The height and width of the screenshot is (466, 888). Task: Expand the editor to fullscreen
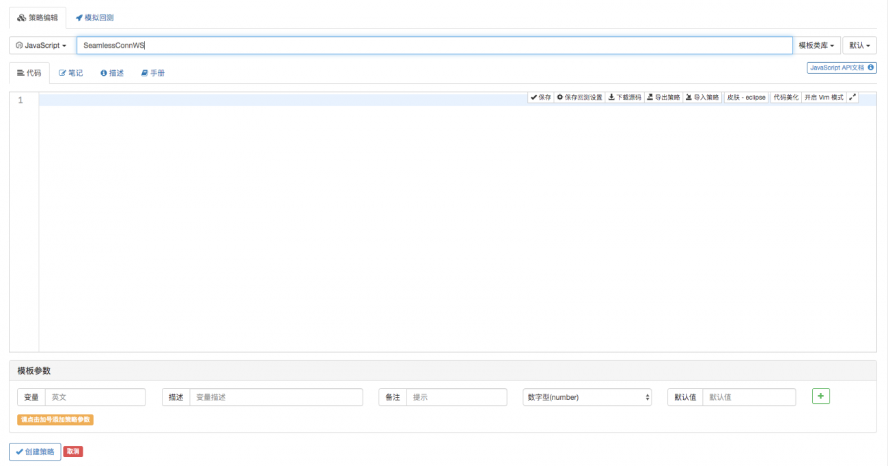[x=852, y=98]
